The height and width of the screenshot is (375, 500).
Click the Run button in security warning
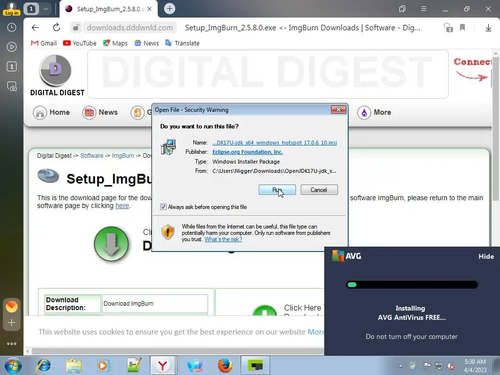tap(277, 190)
